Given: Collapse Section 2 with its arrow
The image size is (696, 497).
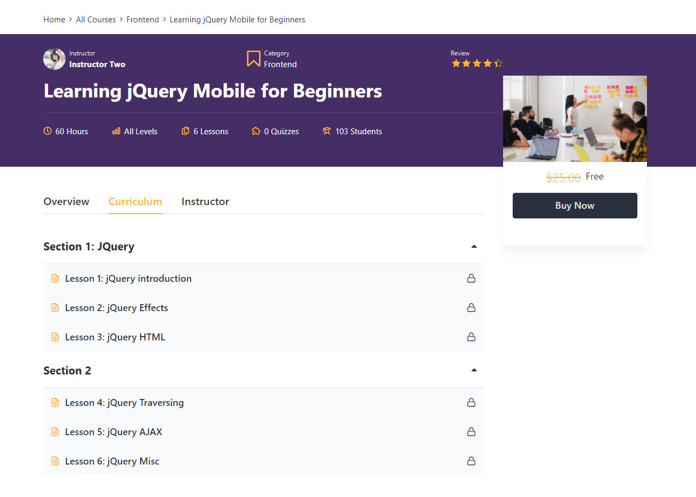Looking at the screenshot, I should [474, 370].
